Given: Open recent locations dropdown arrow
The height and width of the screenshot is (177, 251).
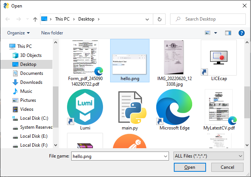Looking at the screenshot, I should click(x=27, y=19).
